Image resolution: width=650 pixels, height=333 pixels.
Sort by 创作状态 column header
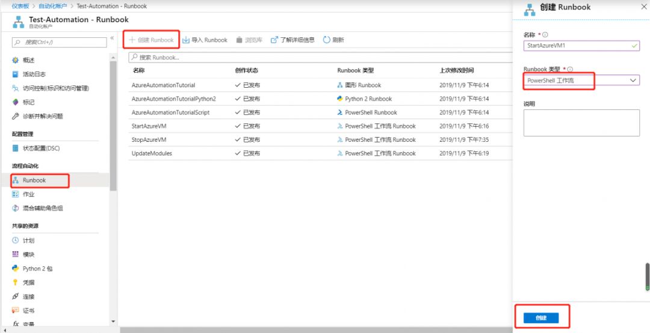click(x=247, y=70)
